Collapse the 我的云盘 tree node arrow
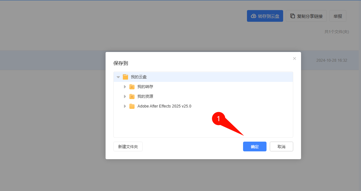Screen dimensions: 361x191 coord(118,77)
